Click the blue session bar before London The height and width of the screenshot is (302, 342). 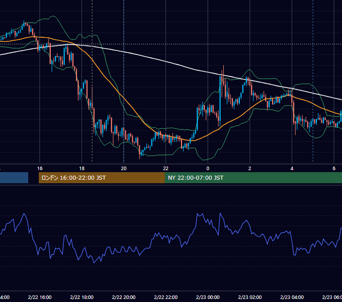click(14, 178)
